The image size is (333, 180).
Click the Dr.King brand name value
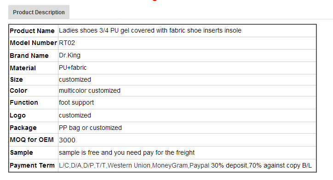pyautogui.click(x=69, y=56)
